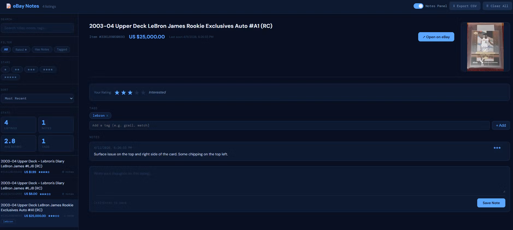Screen dimensions: 513x230
Task: Select the Has Notes filter
Action: (42, 50)
